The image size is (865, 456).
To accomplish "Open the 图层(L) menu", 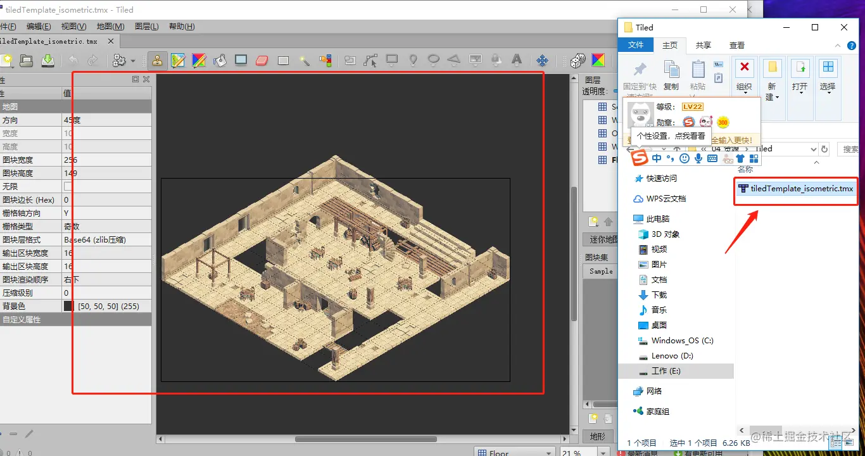I will (147, 26).
